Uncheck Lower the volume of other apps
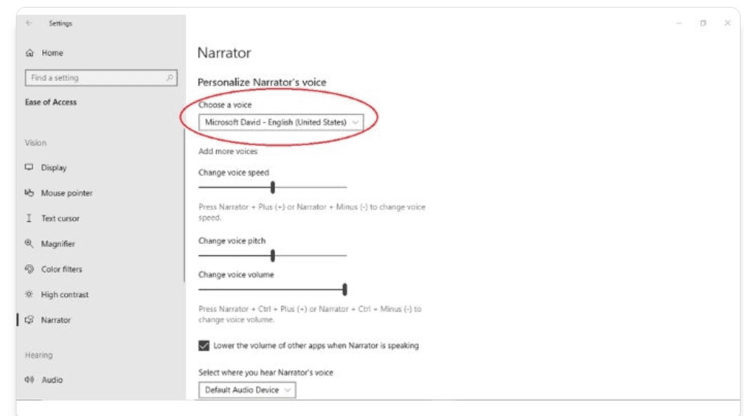Screen dimensions: 744x416 pyautogui.click(x=203, y=345)
